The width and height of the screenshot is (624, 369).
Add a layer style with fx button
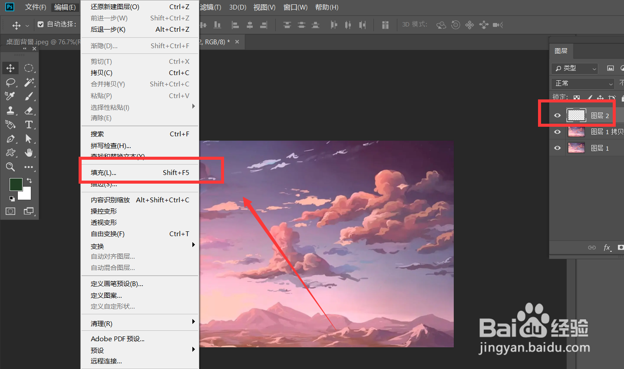pos(607,247)
